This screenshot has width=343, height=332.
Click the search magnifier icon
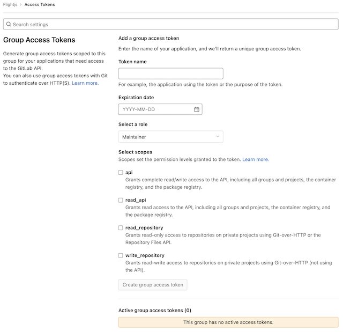pyautogui.click(x=9, y=25)
